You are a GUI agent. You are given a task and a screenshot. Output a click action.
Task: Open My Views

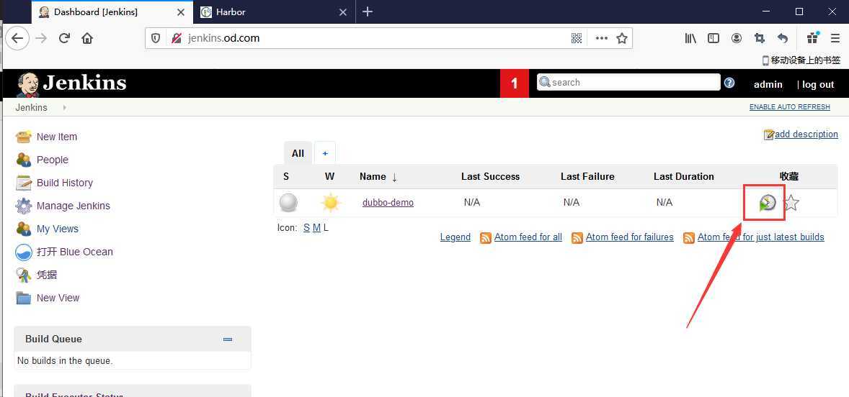point(58,229)
